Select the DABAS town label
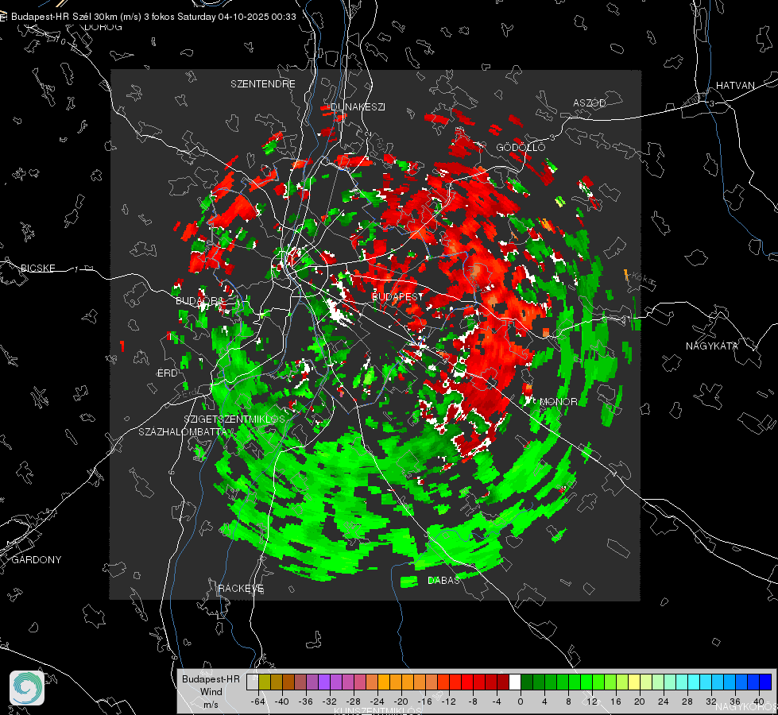 coord(443,580)
